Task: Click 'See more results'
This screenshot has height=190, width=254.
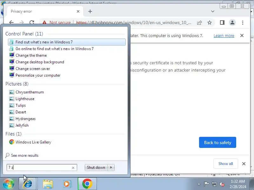Action: pos(25,155)
